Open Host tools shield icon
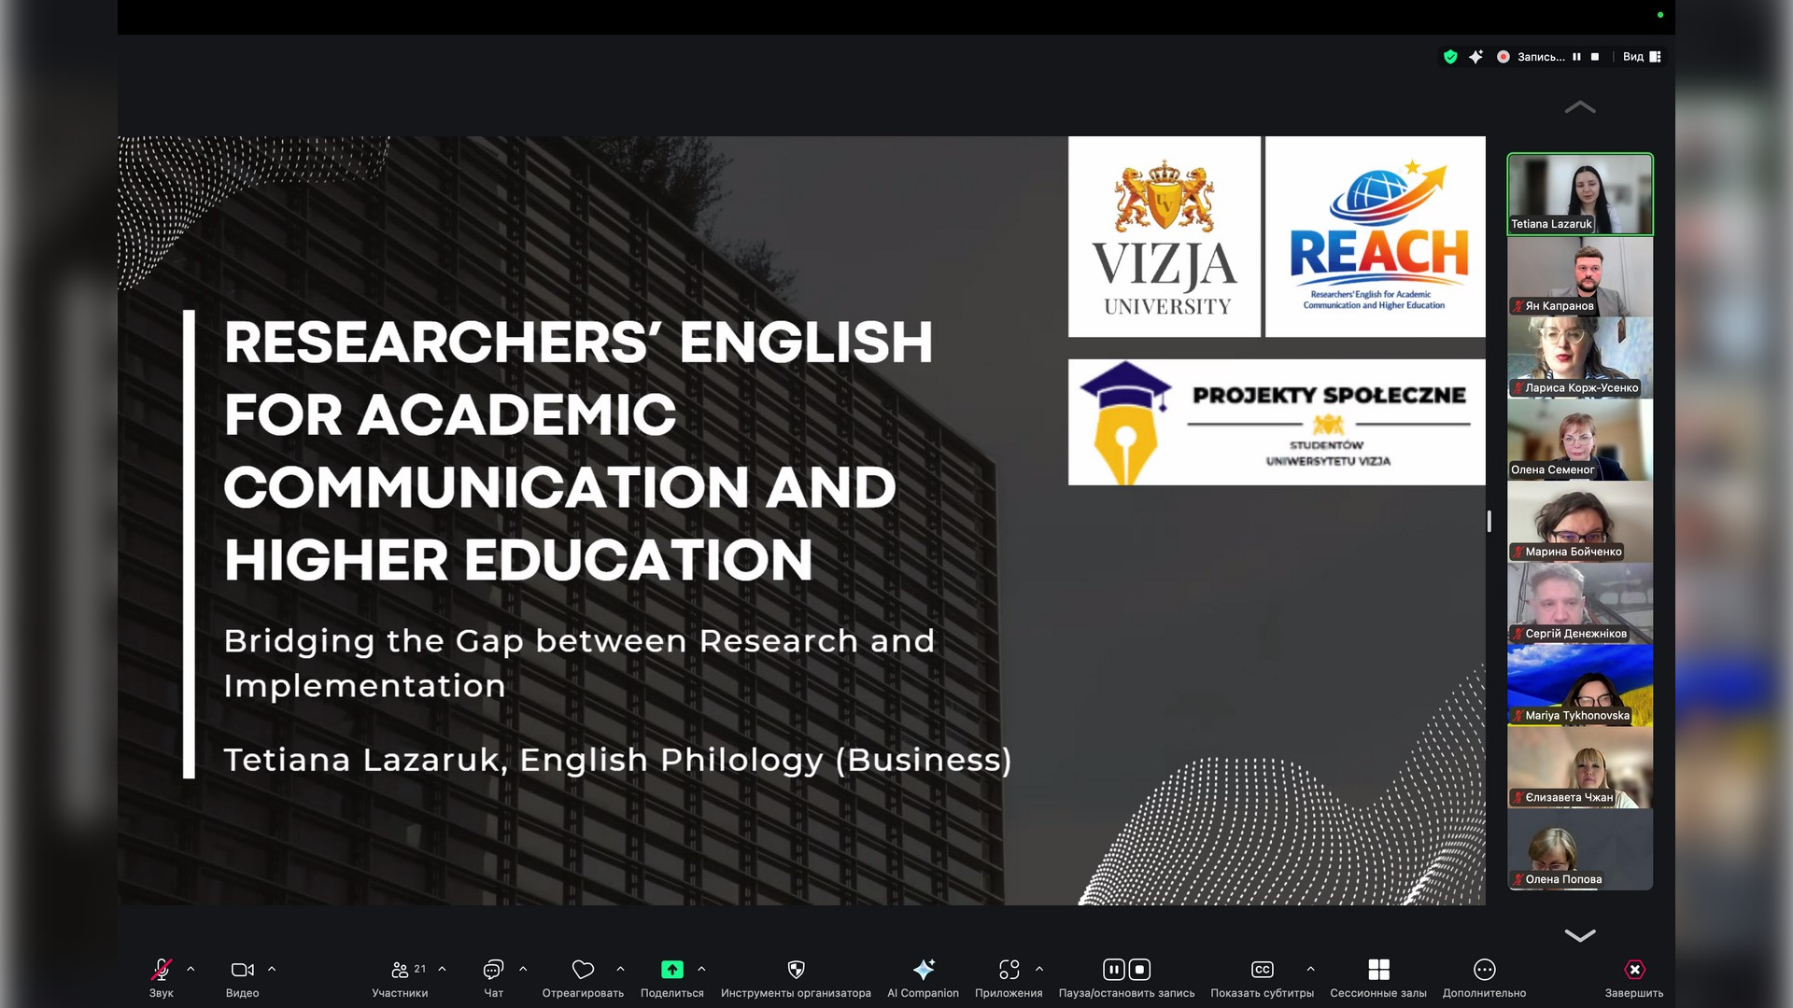 pyautogui.click(x=796, y=970)
